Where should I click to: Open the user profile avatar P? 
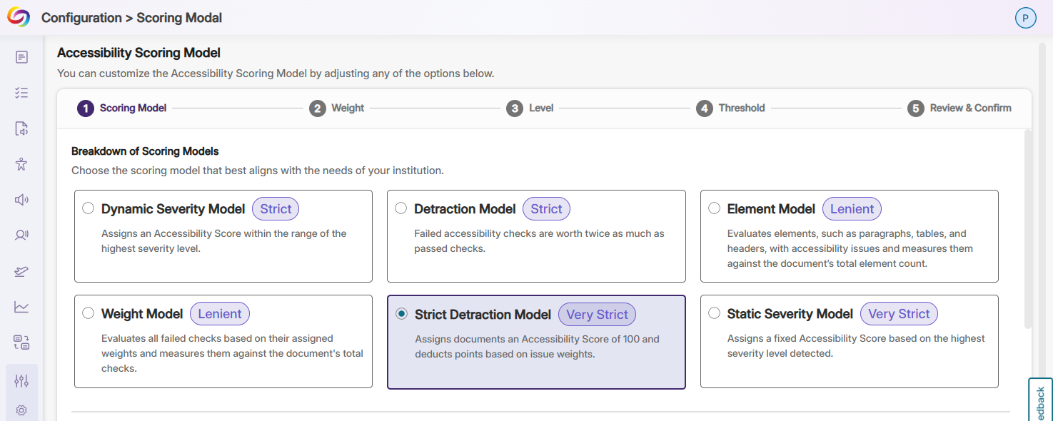[1025, 19]
